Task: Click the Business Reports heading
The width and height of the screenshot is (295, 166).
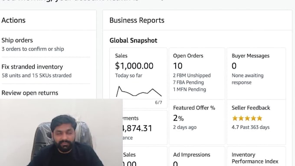Action: (137, 20)
